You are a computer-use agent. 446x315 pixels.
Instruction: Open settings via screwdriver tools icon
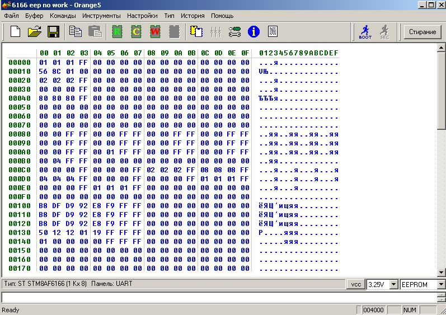tap(234, 31)
